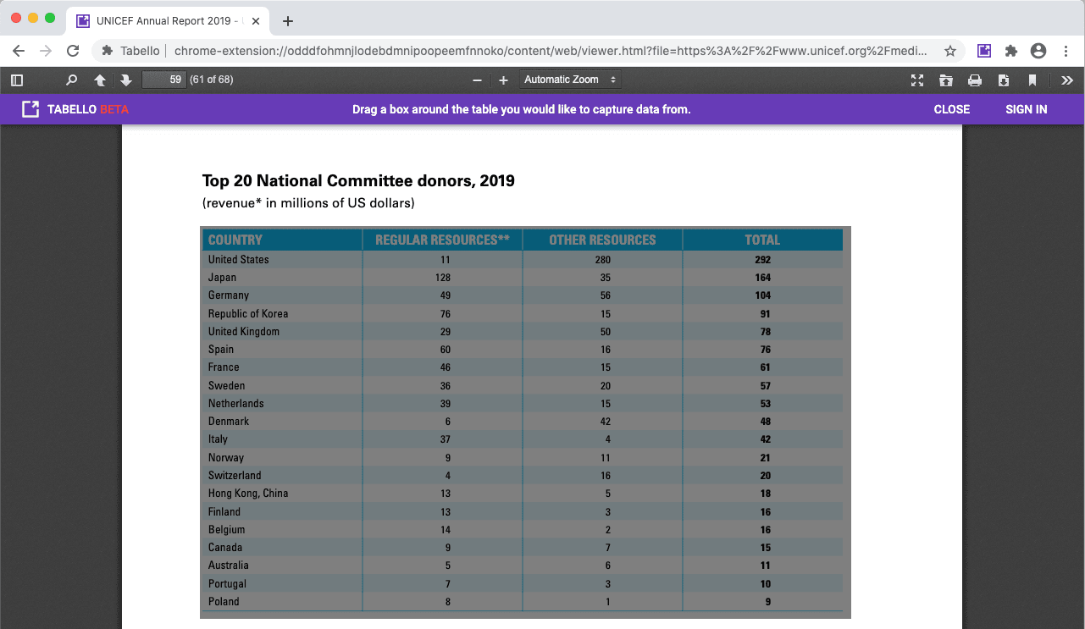Click the Switzerland row label
Image resolution: width=1085 pixels, height=629 pixels.
pos(235,476)
